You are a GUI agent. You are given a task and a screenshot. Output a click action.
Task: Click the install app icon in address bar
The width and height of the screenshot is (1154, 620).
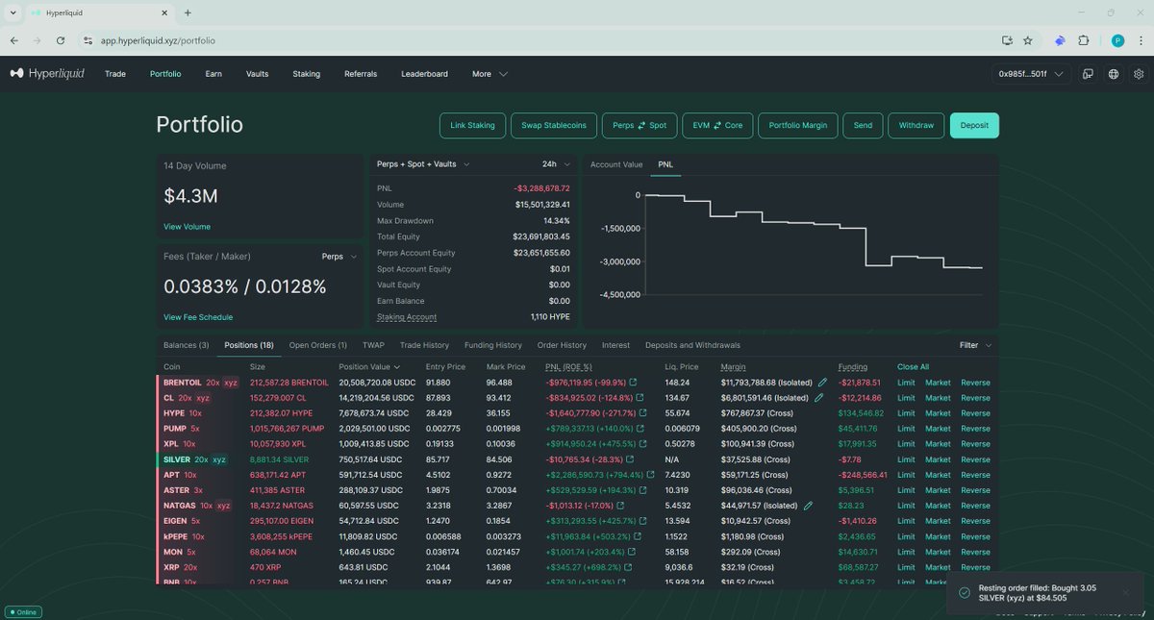(1007, 40)
